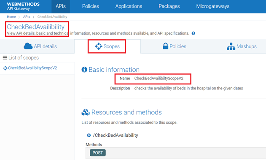Click the Resources and methods heading
This screenshot has width=266, height=160.
pos(126,112)
